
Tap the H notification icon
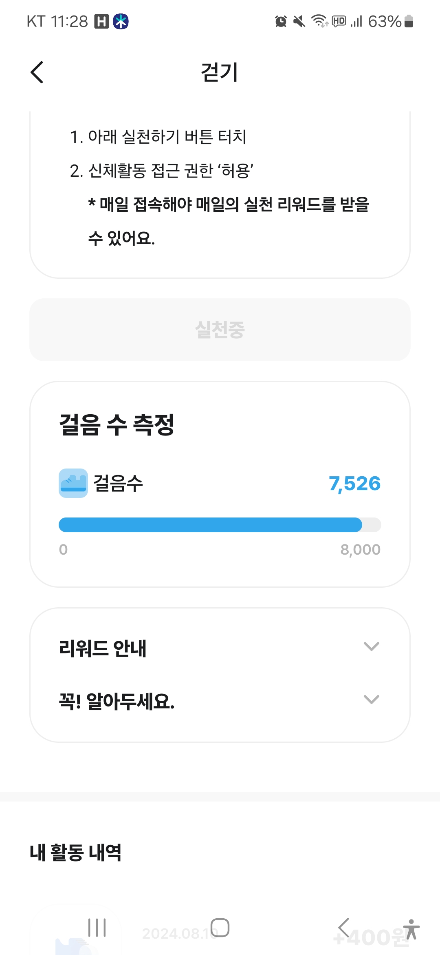coord(101,21)
